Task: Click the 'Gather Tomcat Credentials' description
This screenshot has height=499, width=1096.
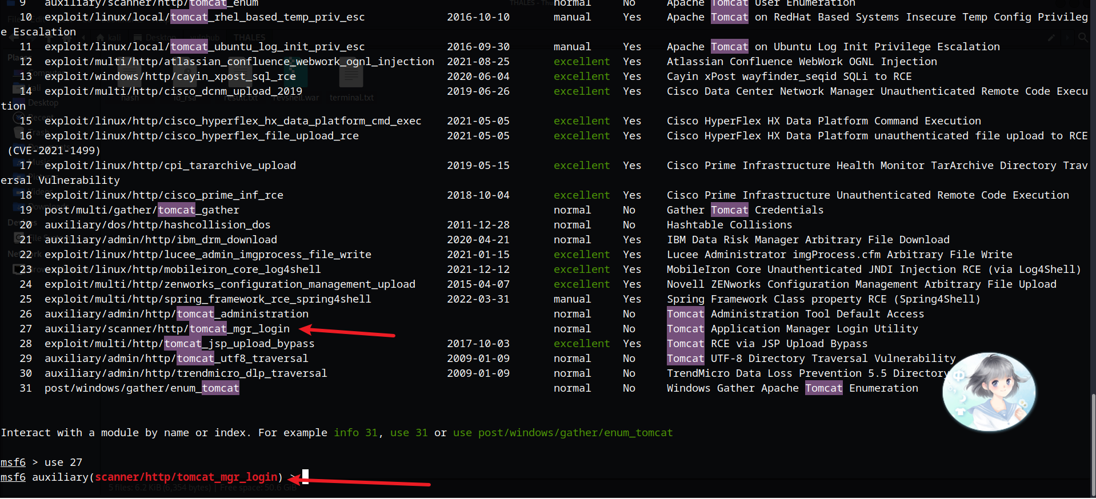Action: [x=745, y=210]
